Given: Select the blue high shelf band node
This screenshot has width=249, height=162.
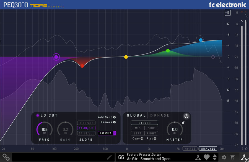Looking at the screenshot, I should (x=201, y=40).
